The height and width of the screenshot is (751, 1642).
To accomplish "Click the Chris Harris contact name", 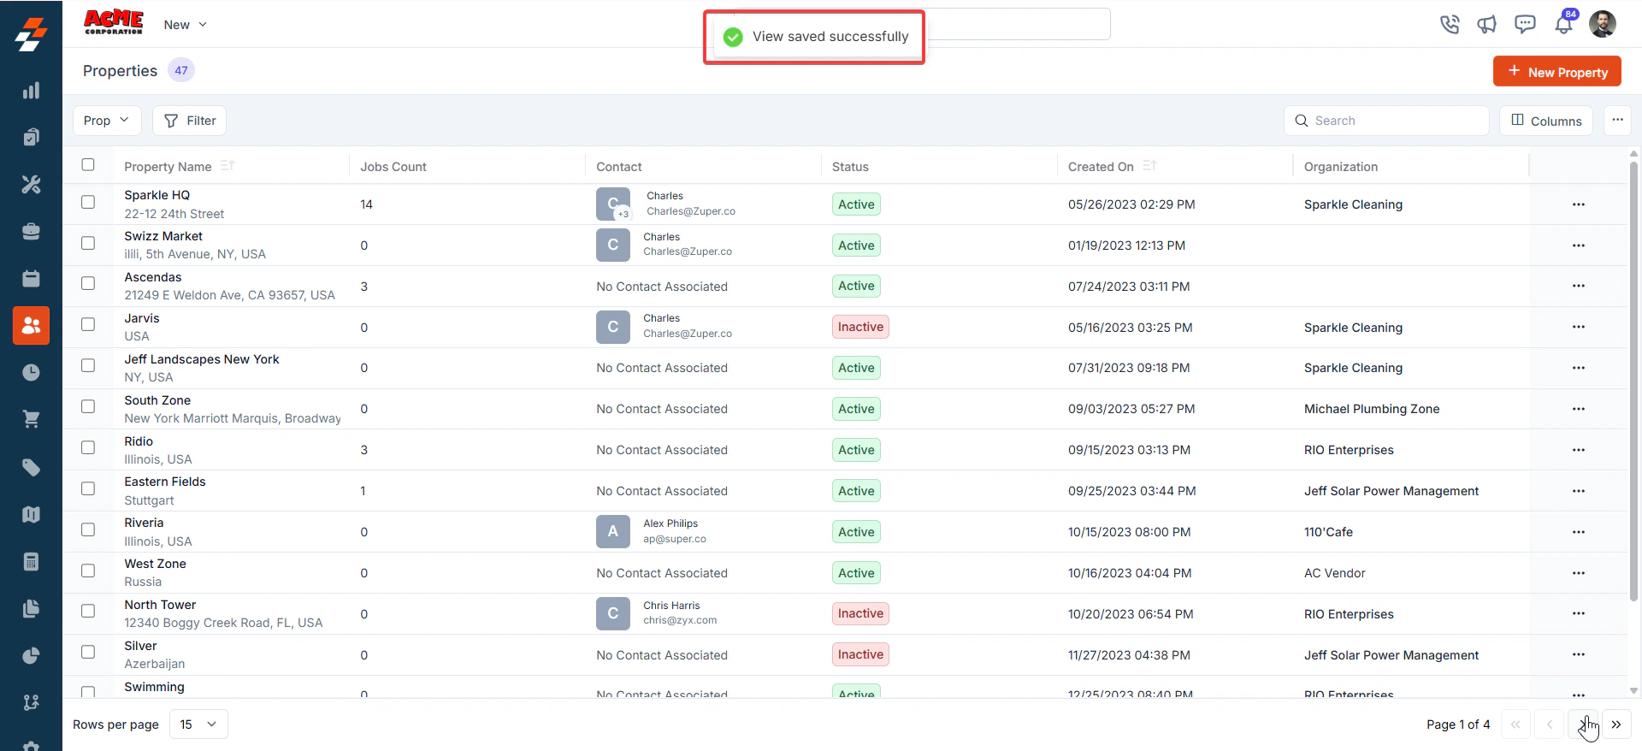I will coord(671,606).
